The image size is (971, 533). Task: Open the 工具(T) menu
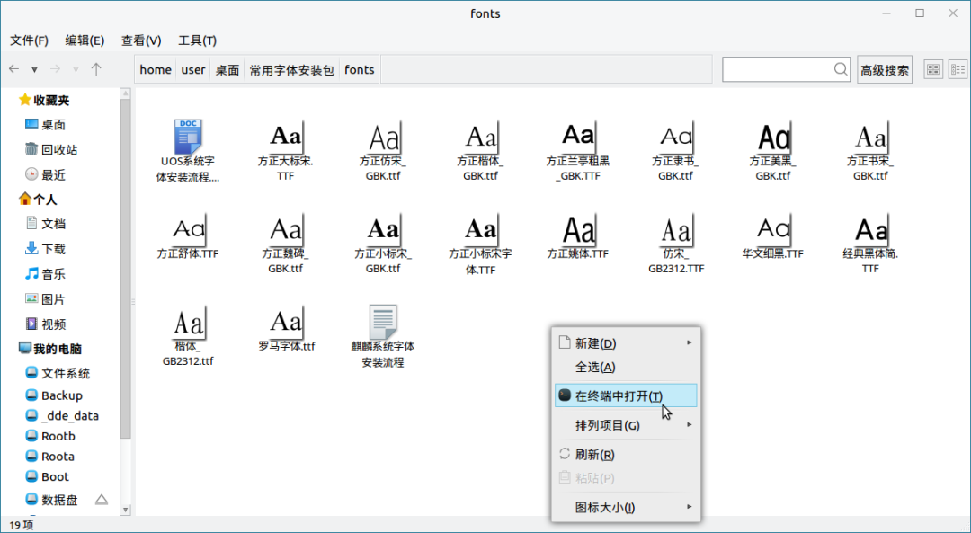click(198, 40)
